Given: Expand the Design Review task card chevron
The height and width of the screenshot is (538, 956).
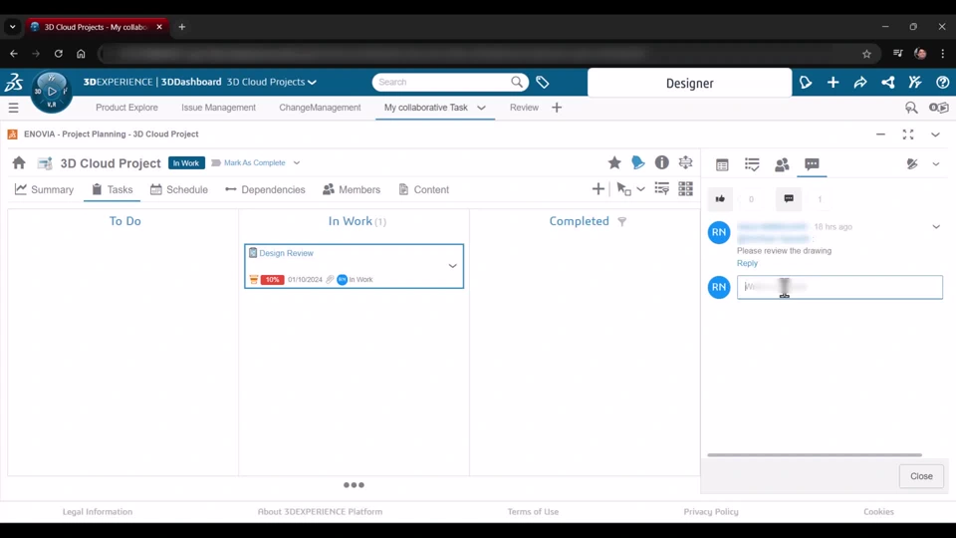Looking at the screenshot, I should (x=452, y=266).
